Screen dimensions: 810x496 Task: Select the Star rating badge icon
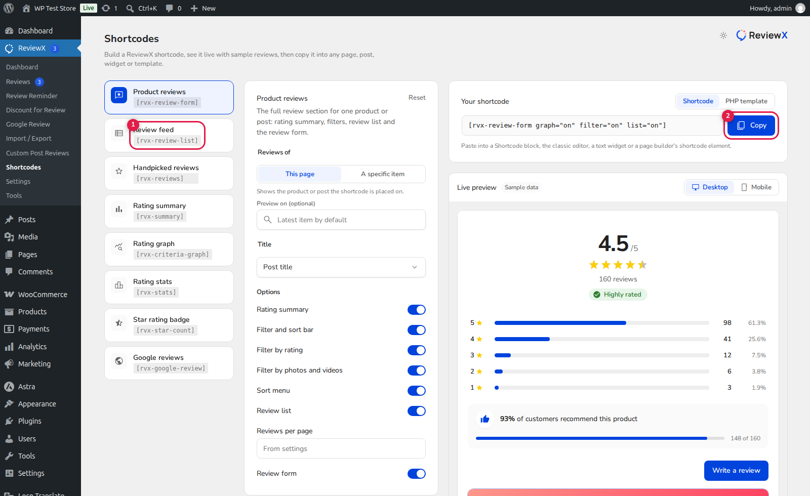click(119, 323)
